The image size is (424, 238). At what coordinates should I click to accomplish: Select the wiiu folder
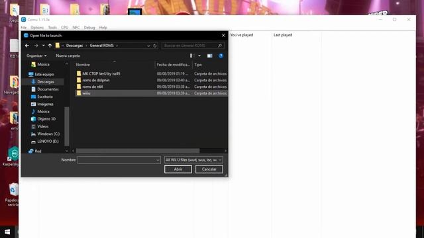151,93
